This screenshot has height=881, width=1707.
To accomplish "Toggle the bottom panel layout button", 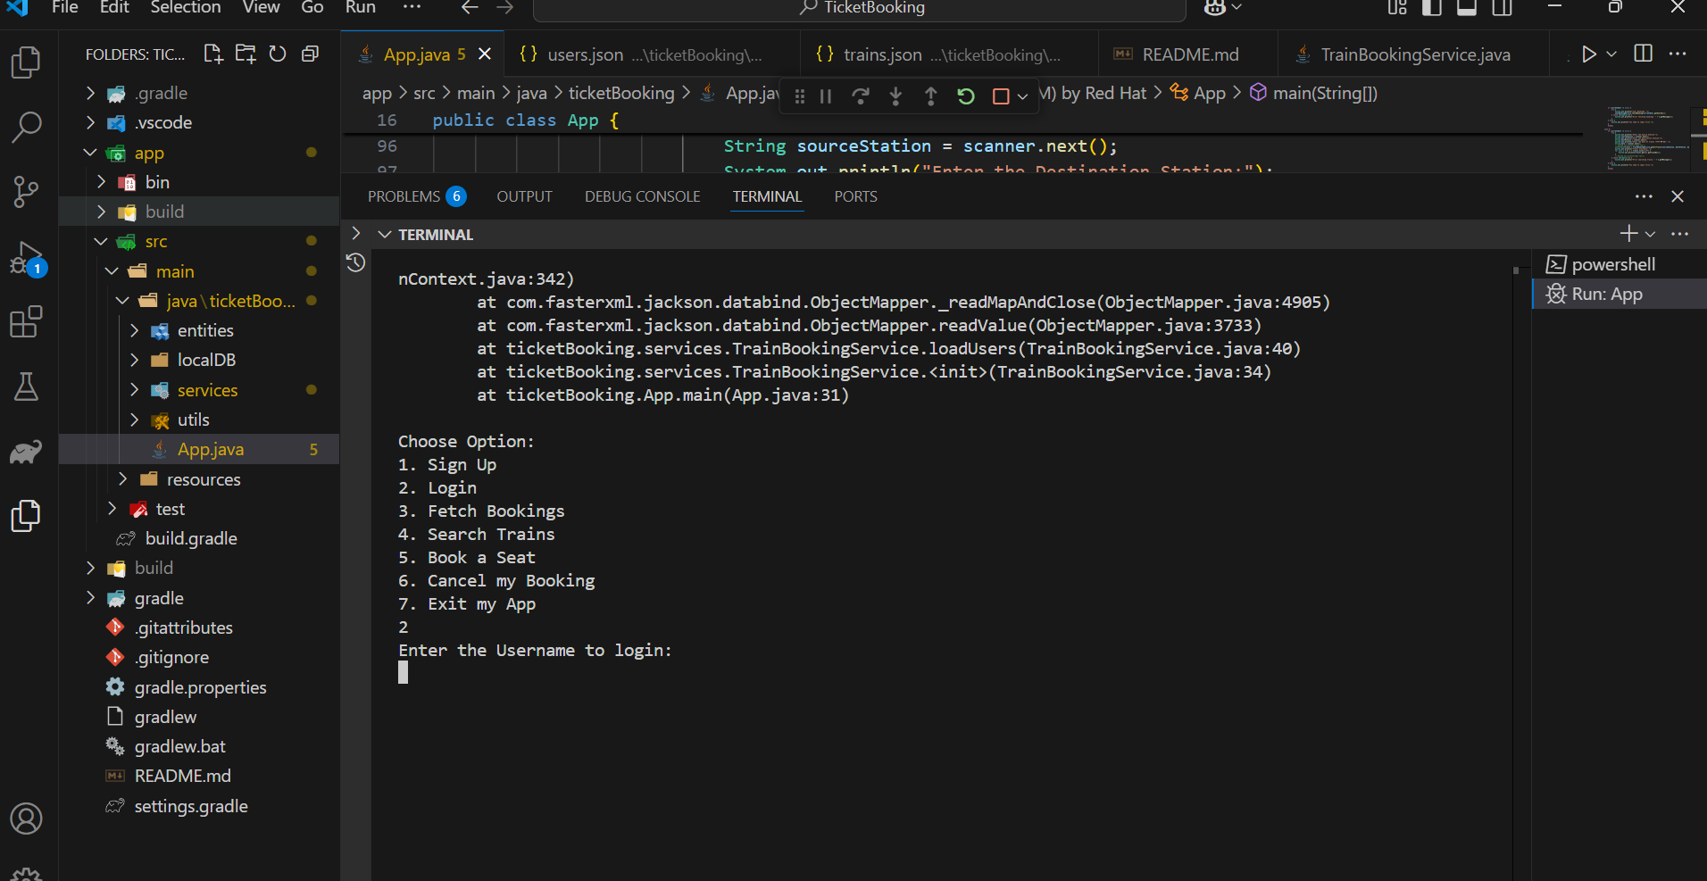I will 1466,8.
